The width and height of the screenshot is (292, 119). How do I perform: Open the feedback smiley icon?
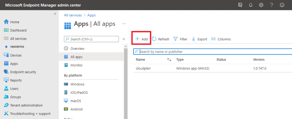point(282,5)
